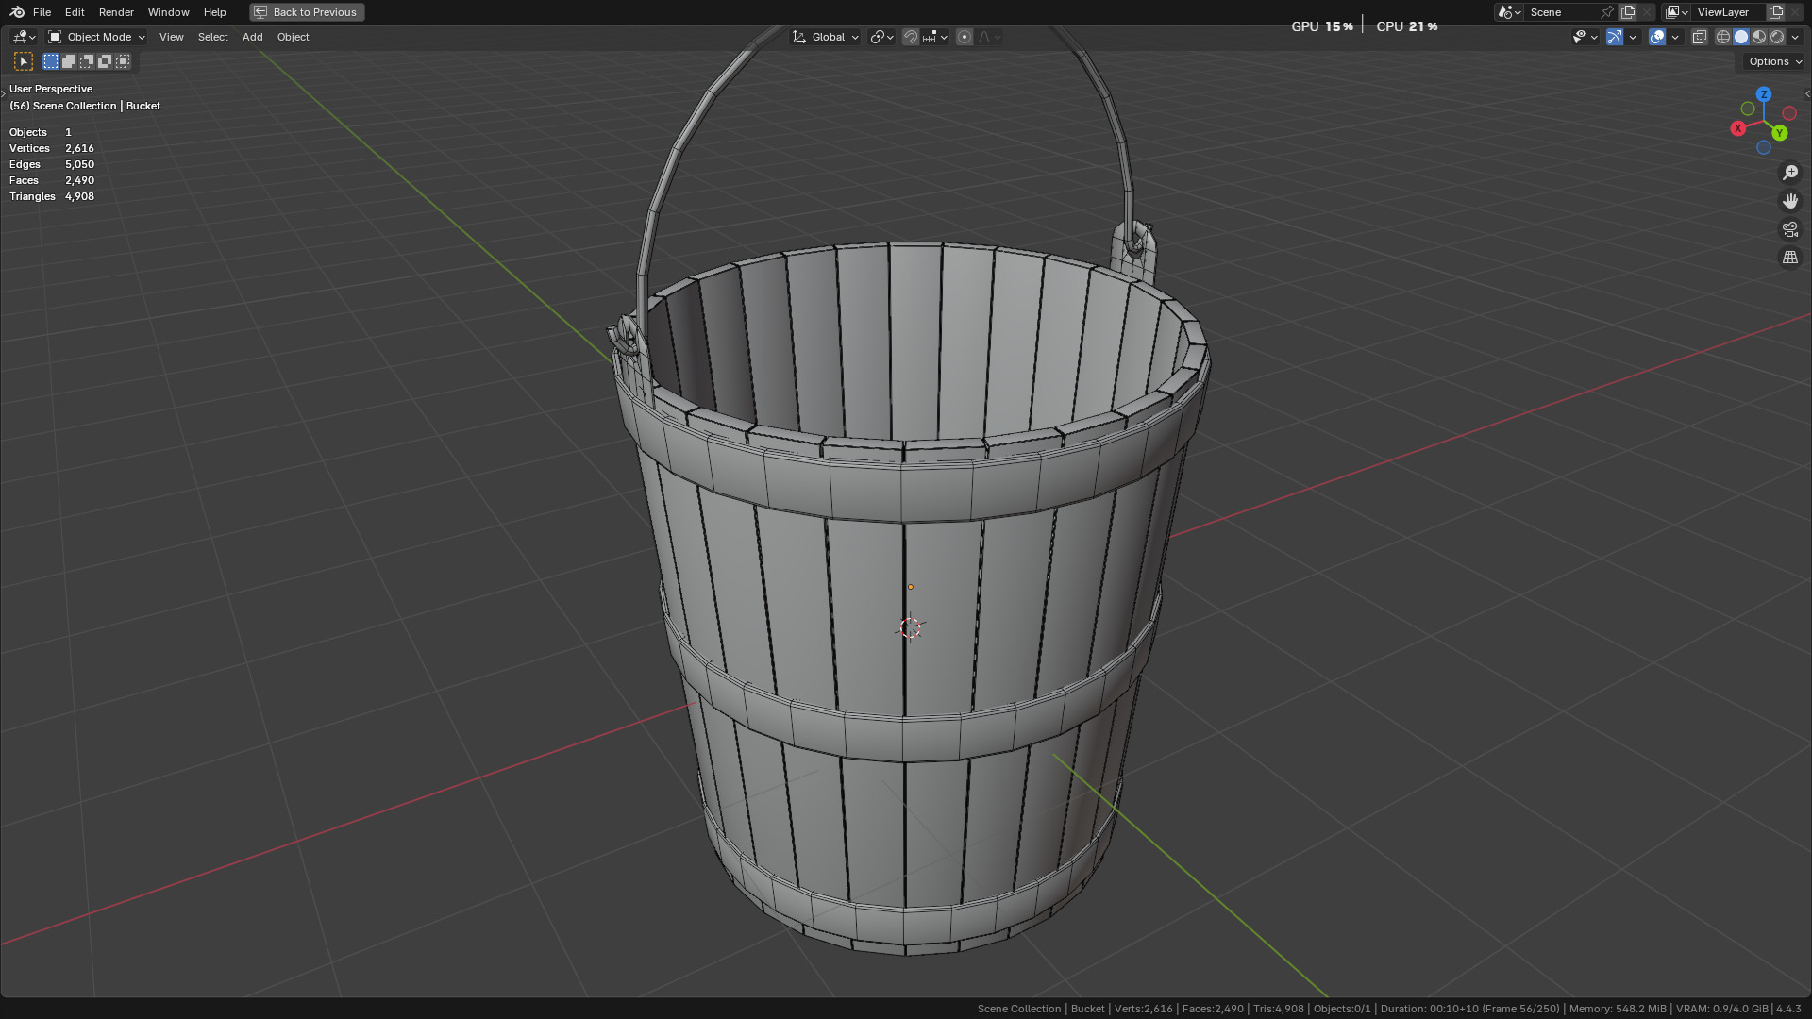Toggle snapping magnet icon

[911, 37]
